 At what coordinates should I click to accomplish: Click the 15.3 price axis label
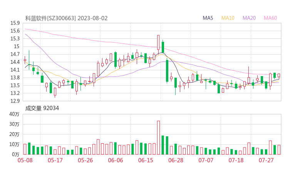(x=15, y=39)
